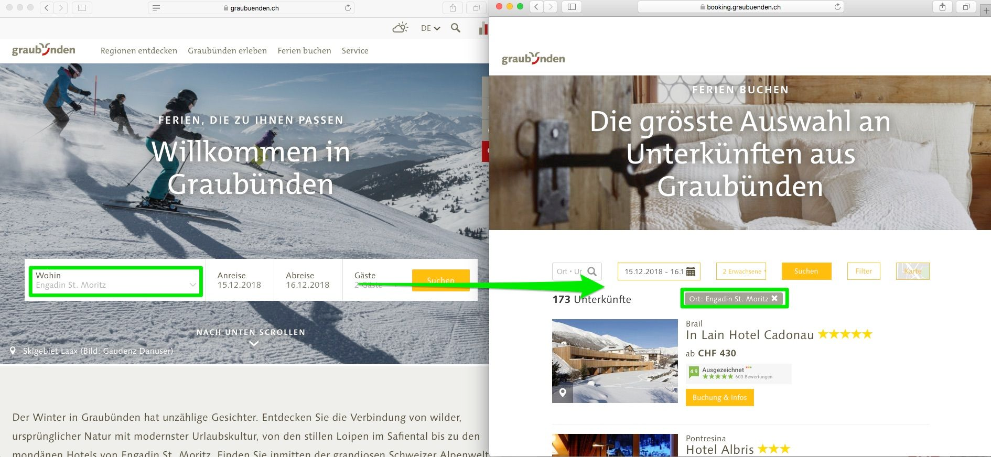
Task: Click Suchen button on booking site
Action: (806, 271)
